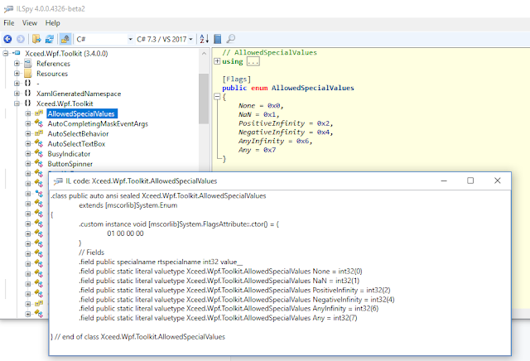Click the class icon beside BusyIndicator
This screenshot has width=530, height=361.
pos(39,153)
